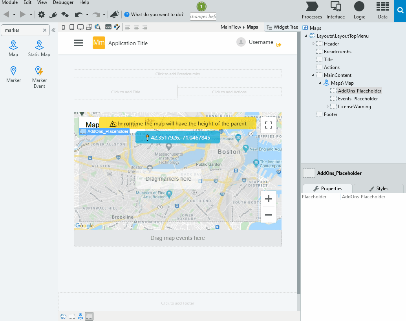Open the Module menu
The image size is (406, 321).
click(x=9, y=2)
